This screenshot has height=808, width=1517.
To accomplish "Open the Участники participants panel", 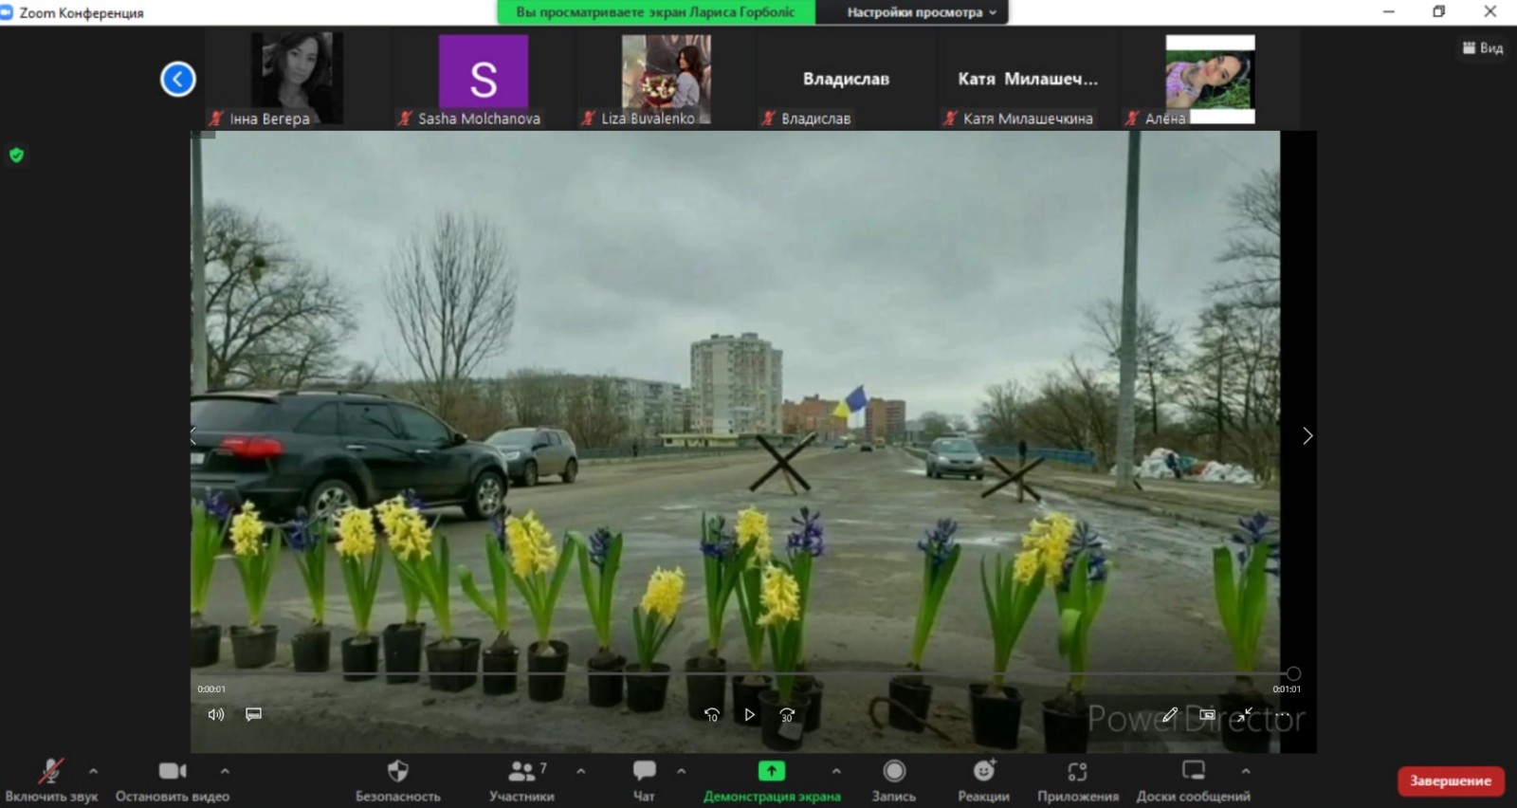I will [521, 780].
